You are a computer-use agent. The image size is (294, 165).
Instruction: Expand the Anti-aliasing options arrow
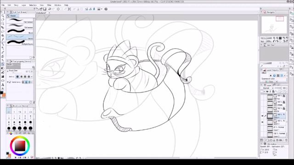coord(32,77)
